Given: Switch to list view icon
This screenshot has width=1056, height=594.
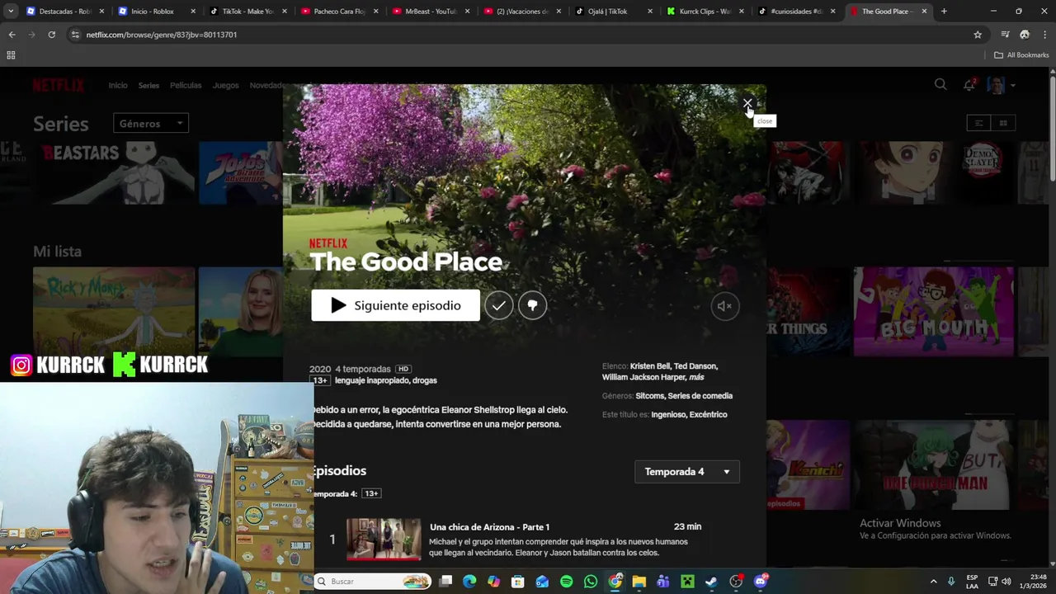Looking at the screenshot, I should pos(978,123).
